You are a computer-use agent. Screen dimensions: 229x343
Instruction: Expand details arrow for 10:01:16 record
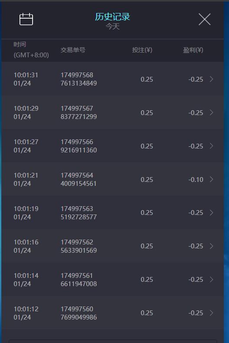(x=211, y=246)
